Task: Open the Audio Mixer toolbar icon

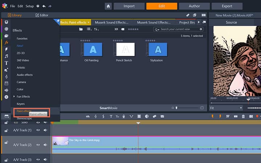Action: click(88, 116)
